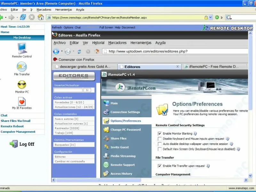Click the Log Off door icon
Image resolution: width=256 pixels, height=192 pixels.
(14, 144)
